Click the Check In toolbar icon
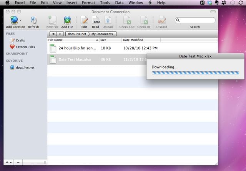This screenshot has width=246, height=171. click(x=144, y=20)
